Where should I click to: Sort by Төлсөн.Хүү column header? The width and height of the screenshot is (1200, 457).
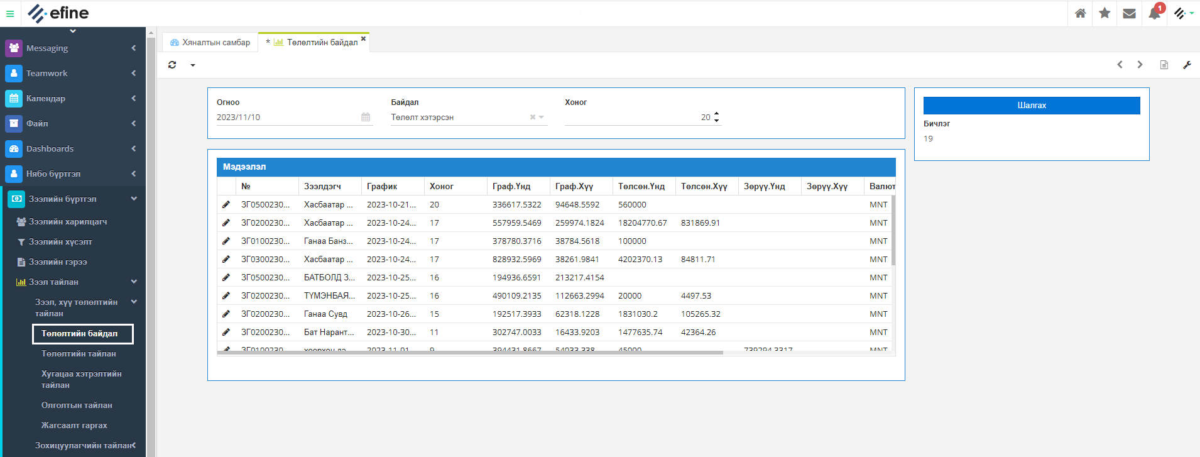coord(707,186)
